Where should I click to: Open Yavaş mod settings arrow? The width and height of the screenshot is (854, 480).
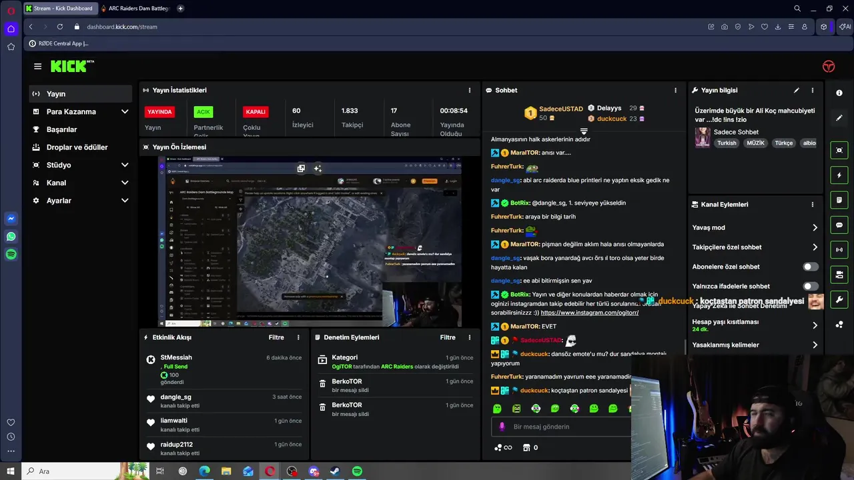pyautogui.click(x=815, y=227)
